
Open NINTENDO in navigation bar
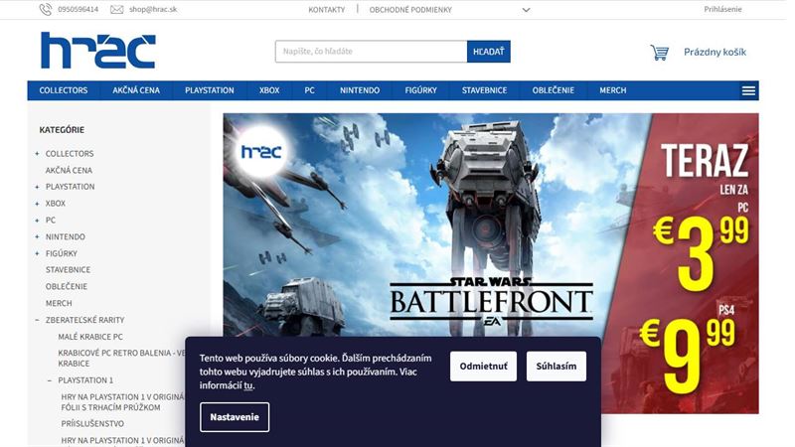tap(360, 90)
